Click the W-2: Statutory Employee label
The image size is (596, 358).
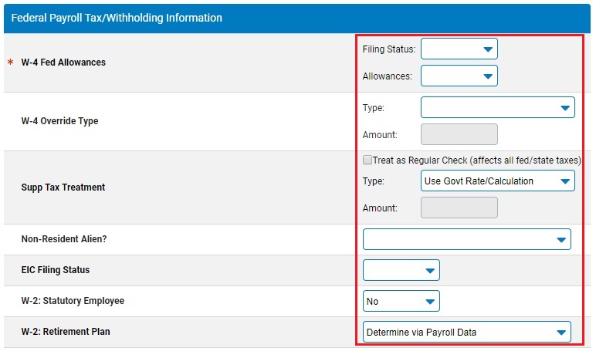73,301
